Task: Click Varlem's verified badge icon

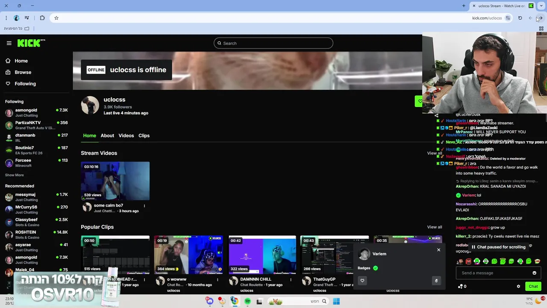Action: [x=375, y=268]
